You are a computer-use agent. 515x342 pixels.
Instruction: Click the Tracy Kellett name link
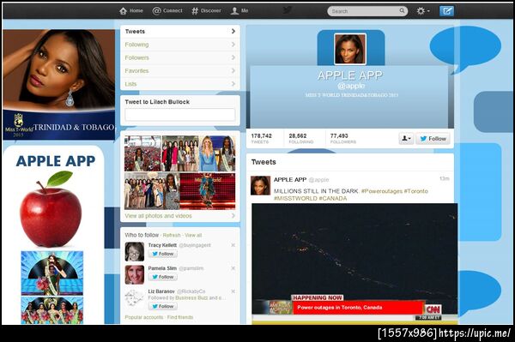pos(162,245)
